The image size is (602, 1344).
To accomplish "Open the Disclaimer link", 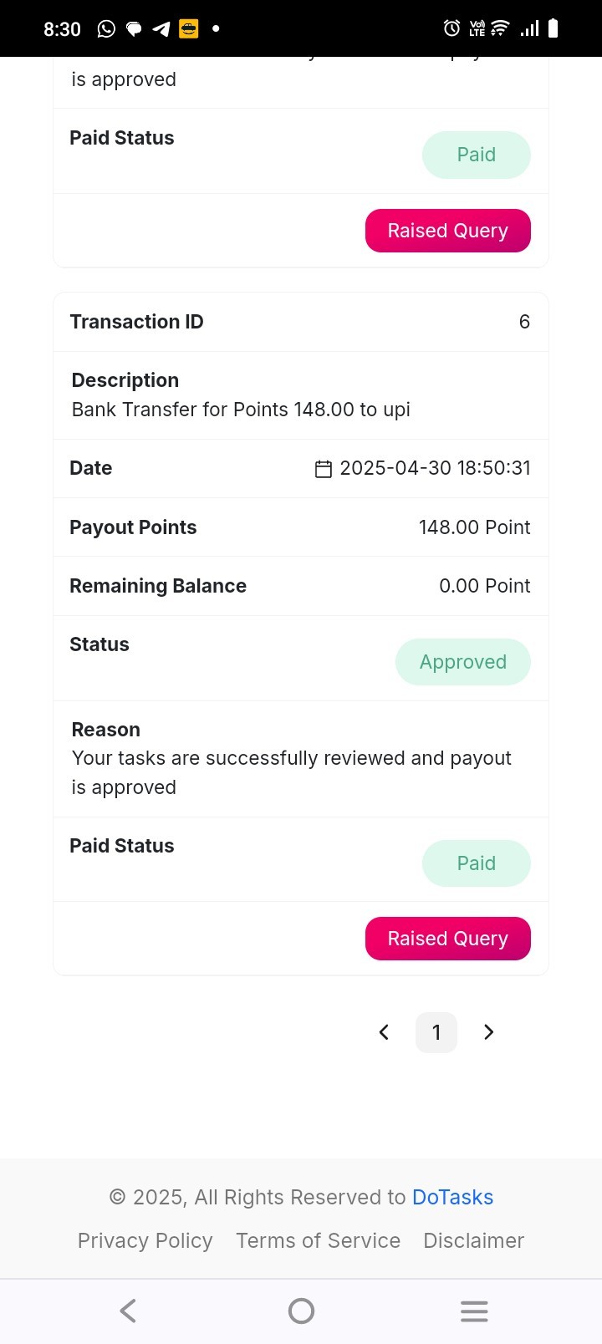I will pyautogui.click(x=474, y=1240).
